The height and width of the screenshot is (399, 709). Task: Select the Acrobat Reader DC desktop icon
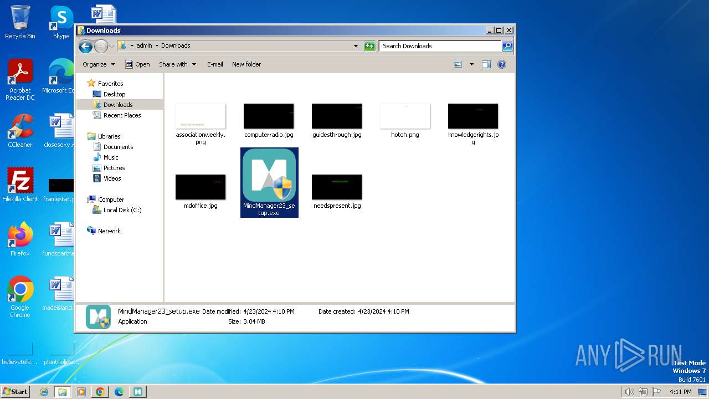click(20, 79)
